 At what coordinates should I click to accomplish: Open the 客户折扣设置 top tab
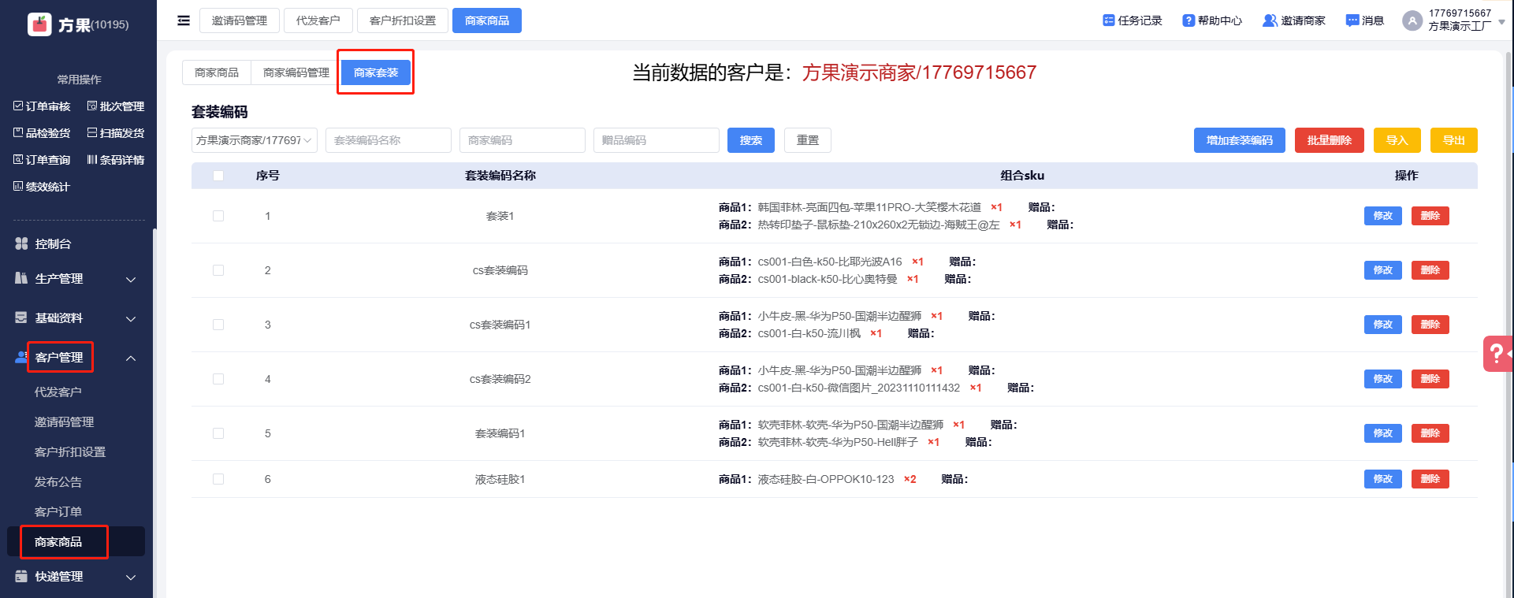point(402,20)
